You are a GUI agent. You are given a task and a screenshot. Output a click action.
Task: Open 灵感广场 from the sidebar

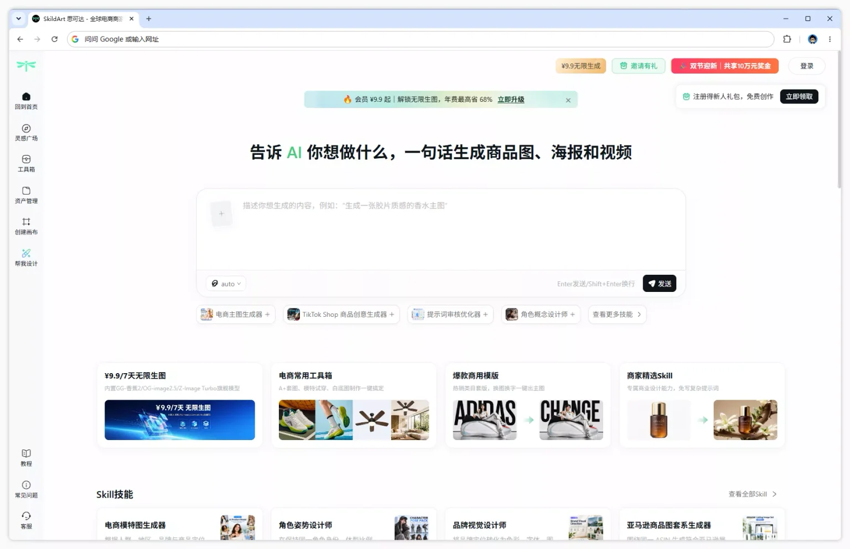point(26,133)
